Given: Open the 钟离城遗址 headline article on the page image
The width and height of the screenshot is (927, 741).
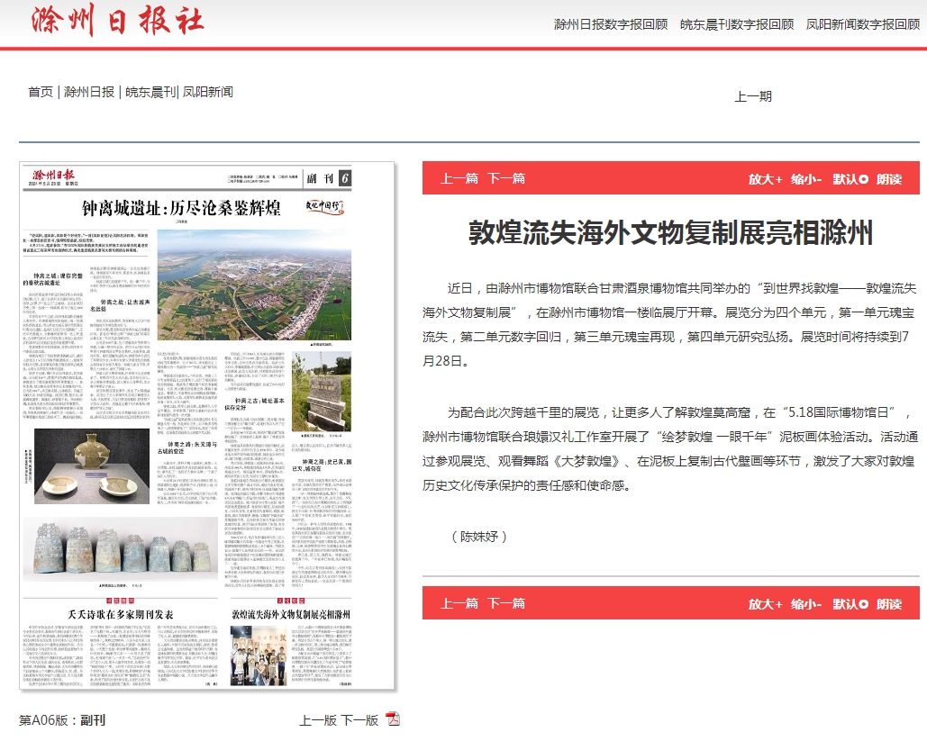Looking at the screenshot, I should point(181,210).
